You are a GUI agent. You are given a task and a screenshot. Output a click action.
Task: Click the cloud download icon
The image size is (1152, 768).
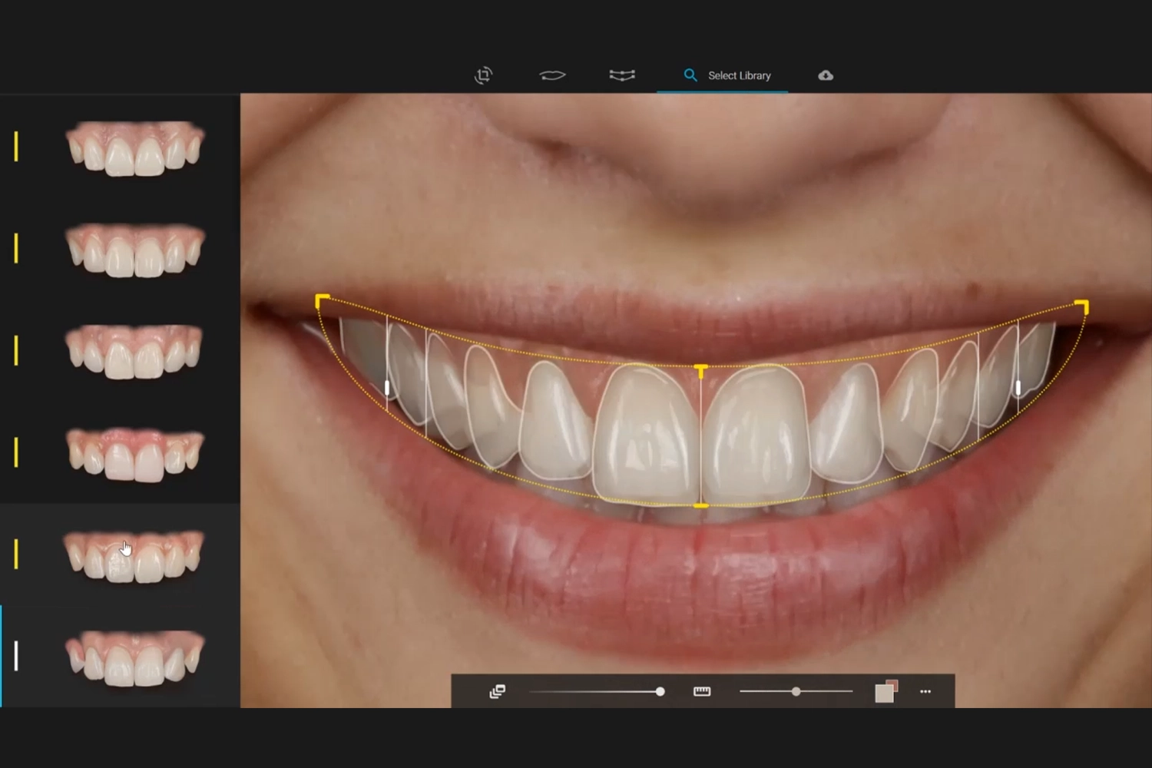826,75
